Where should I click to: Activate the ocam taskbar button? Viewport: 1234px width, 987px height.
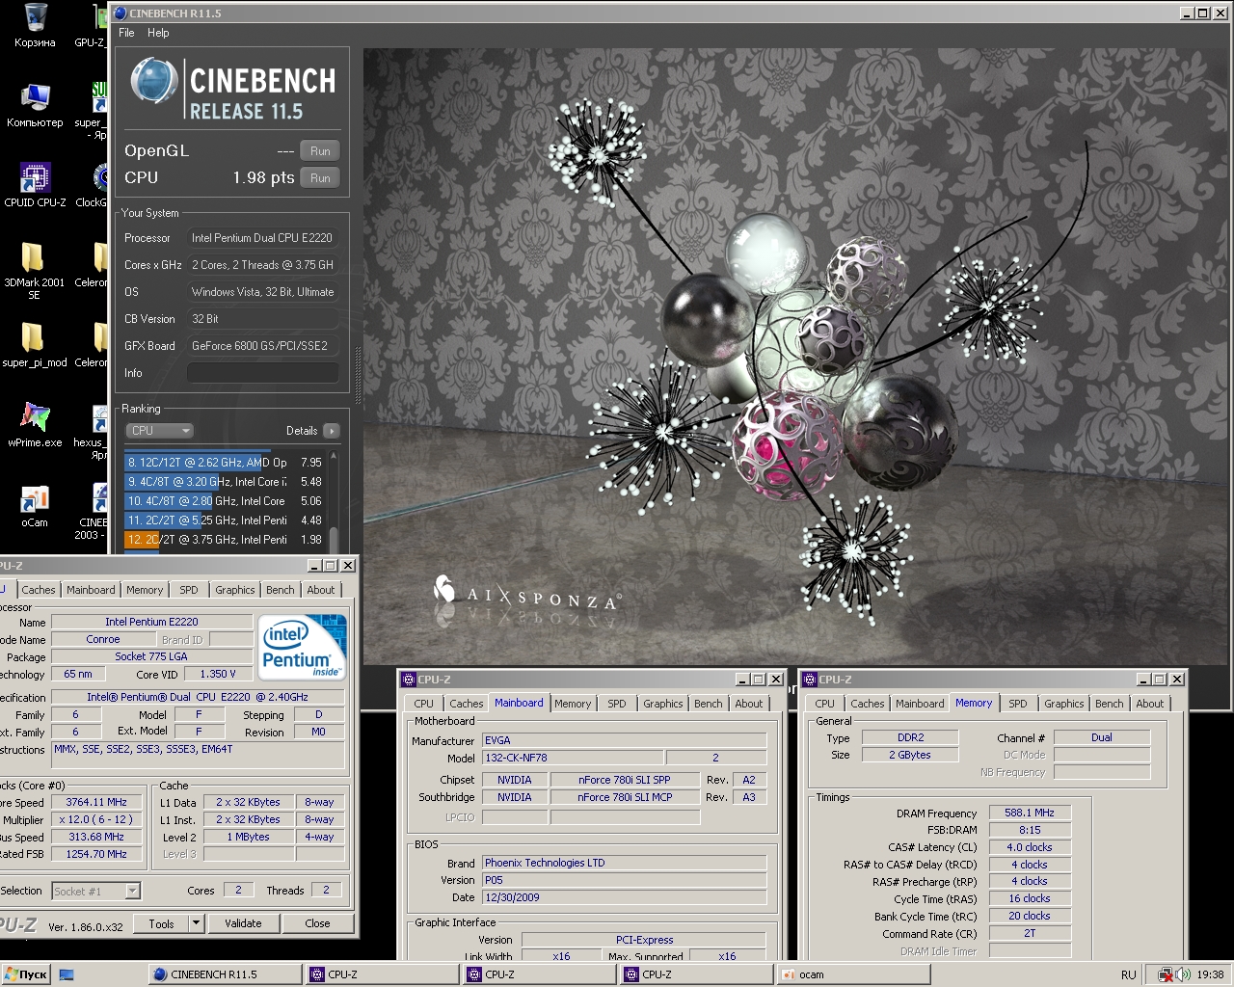852,974
